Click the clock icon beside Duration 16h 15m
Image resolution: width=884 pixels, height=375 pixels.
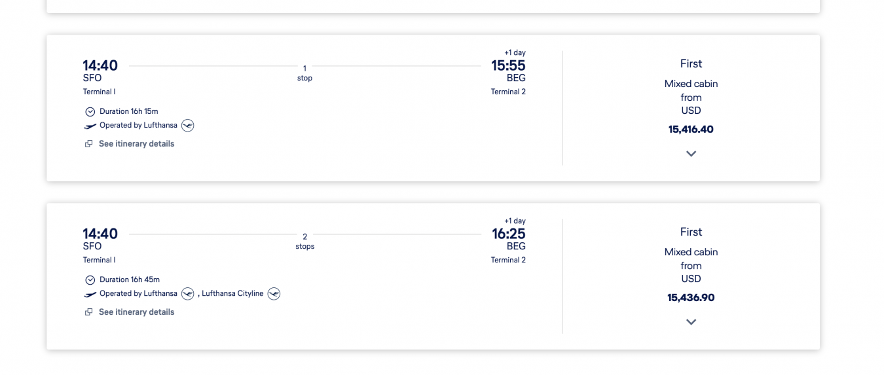click(x=90, y=112)
